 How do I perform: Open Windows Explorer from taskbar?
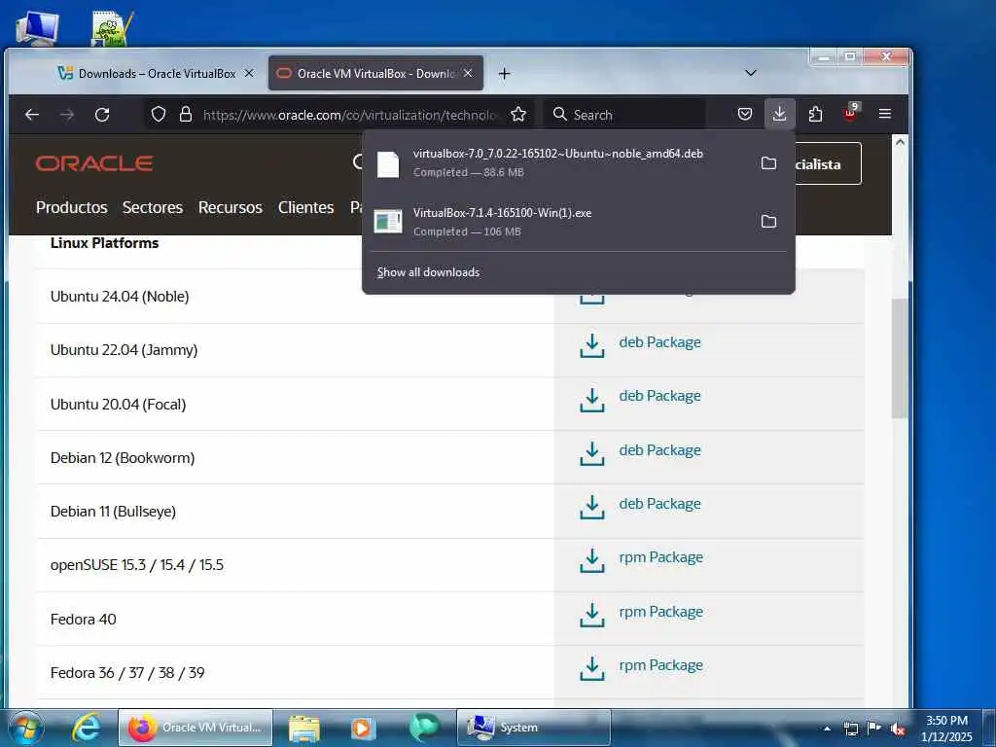304,728
